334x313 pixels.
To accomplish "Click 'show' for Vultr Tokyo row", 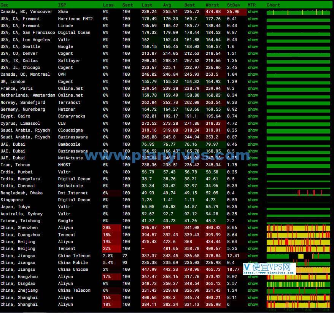I will [x=253, y=207].
